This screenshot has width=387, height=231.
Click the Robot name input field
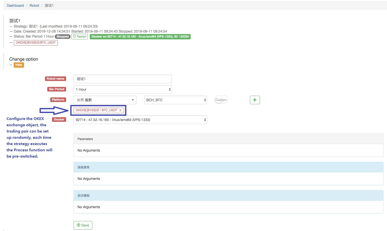click(123, 79)
